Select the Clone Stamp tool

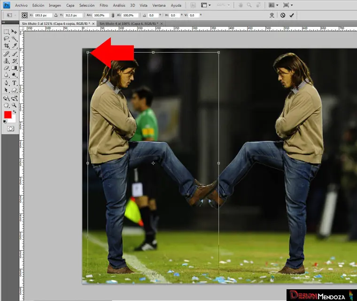click(7, 61)
